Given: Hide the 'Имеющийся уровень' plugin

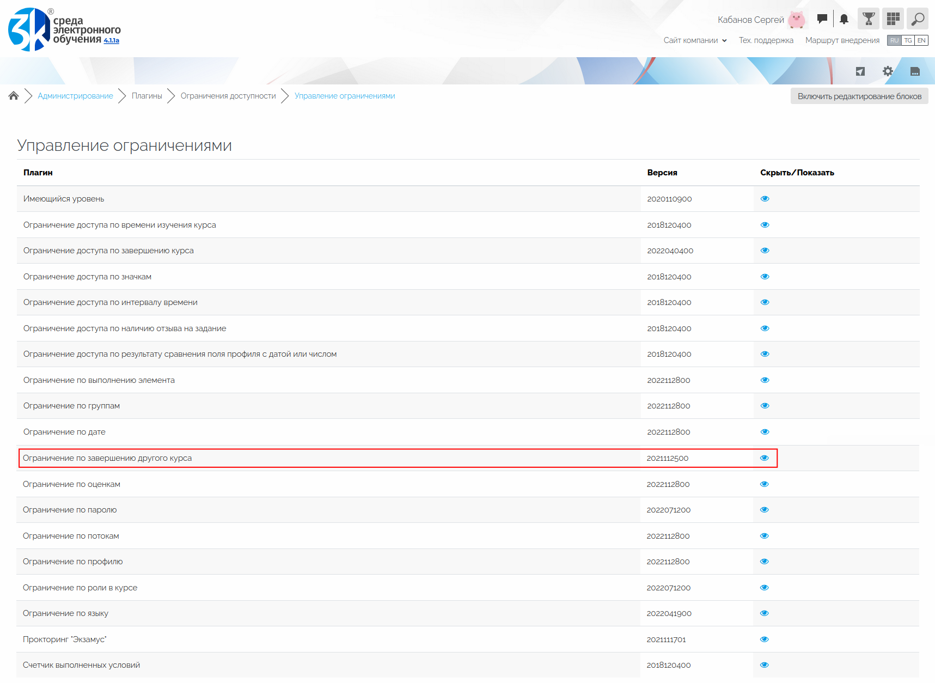Looking at the screenshot, I should (x=765, y=199).
